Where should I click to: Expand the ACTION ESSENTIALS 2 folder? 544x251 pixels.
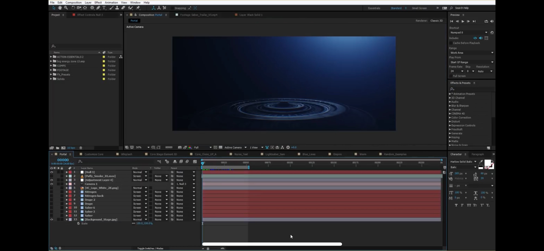51,57
